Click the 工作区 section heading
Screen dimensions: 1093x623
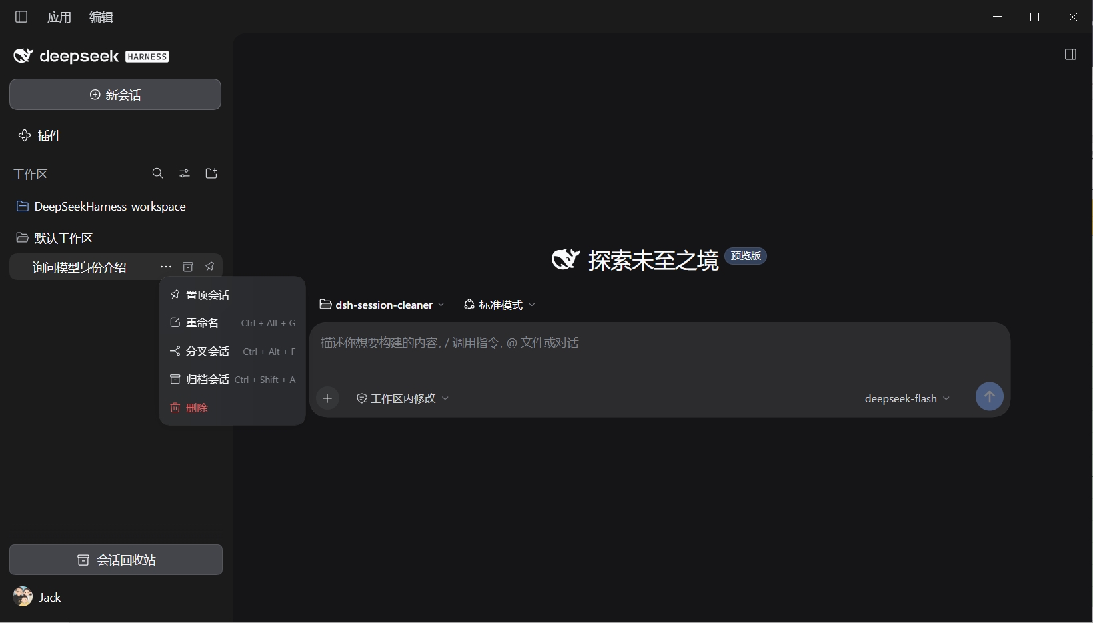(31, 175)
